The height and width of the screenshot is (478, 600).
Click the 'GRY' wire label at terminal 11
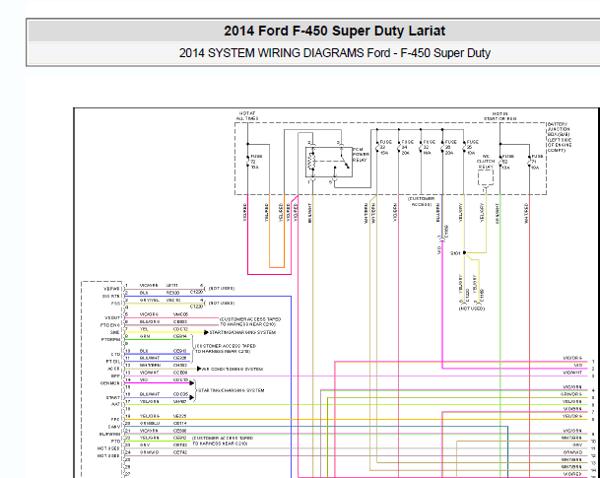pos(577,445)
